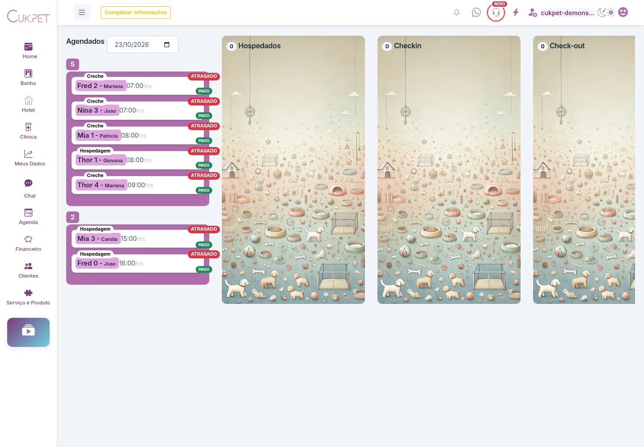Click 09:00hrs time on Thor 4 card
This screenshot has height=447, width=644.
140,185
